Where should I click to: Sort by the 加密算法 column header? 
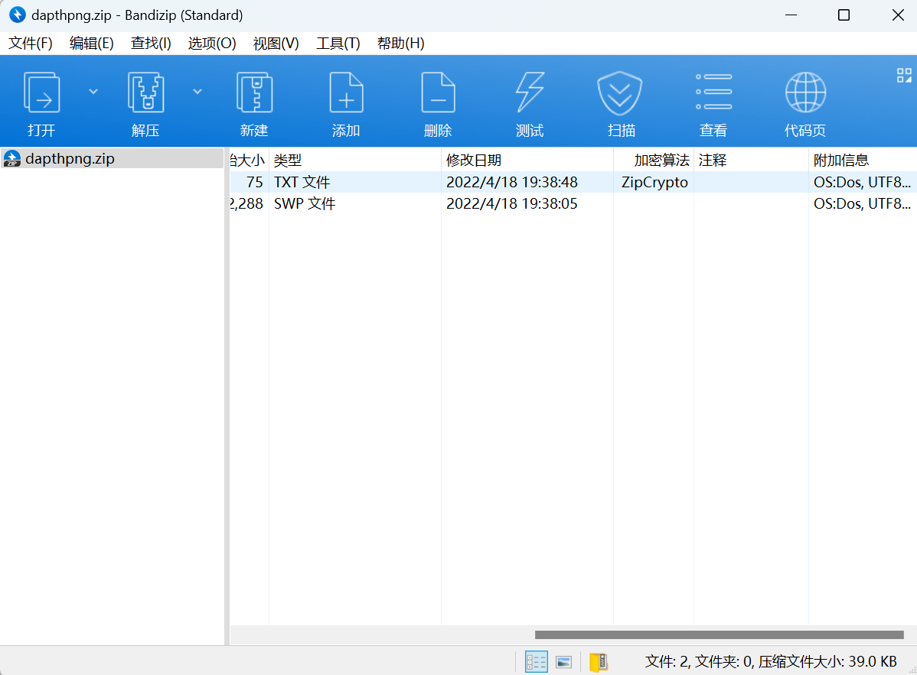click(x=653, y=160)
